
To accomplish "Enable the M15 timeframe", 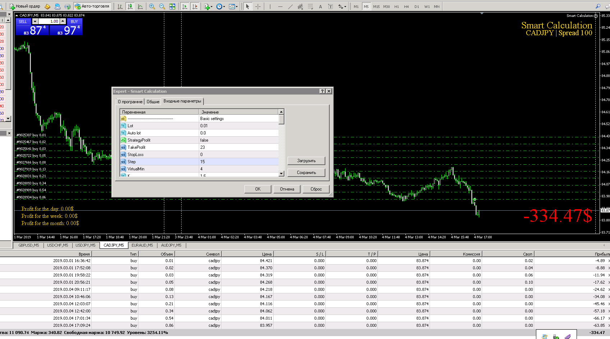I will tap(376, 6).
